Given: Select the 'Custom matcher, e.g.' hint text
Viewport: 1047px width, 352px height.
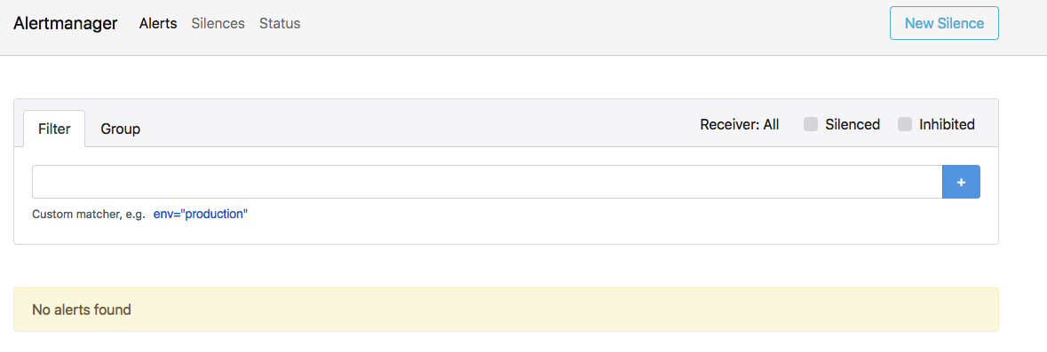Looking at the screenshot, I should tap(89, 215).
